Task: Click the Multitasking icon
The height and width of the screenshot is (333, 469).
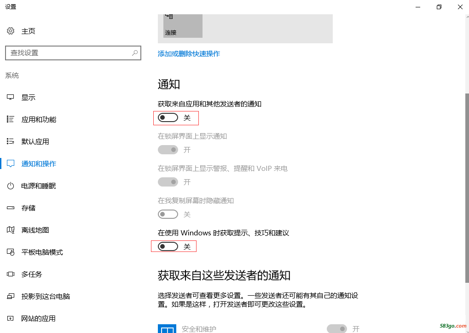Action: point(11,275)
